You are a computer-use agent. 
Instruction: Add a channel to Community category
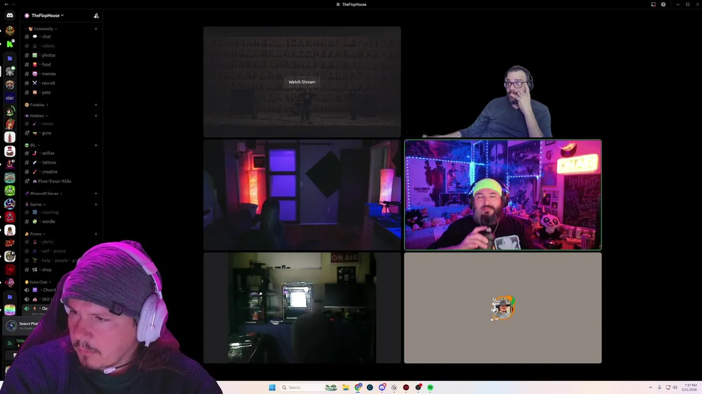(x=96, y=28)
